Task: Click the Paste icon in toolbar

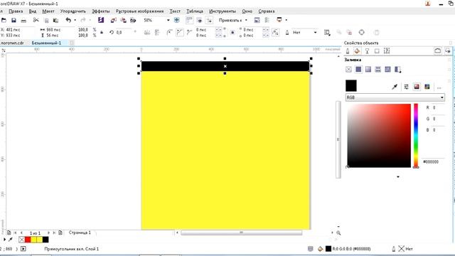Action: pyautogui.click(x=55, y=21)
